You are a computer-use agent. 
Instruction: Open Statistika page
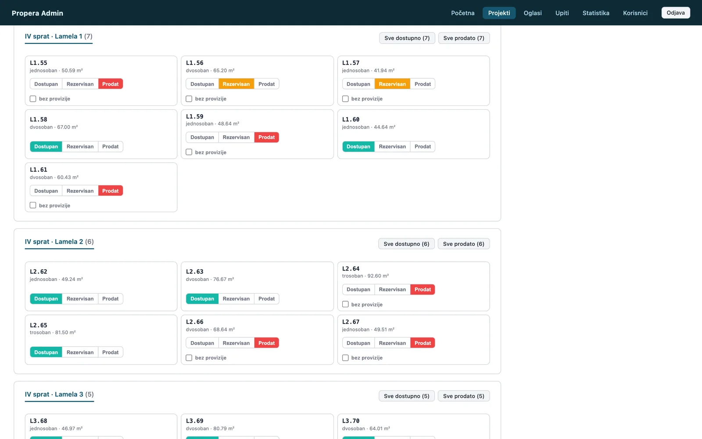(596, 13)
